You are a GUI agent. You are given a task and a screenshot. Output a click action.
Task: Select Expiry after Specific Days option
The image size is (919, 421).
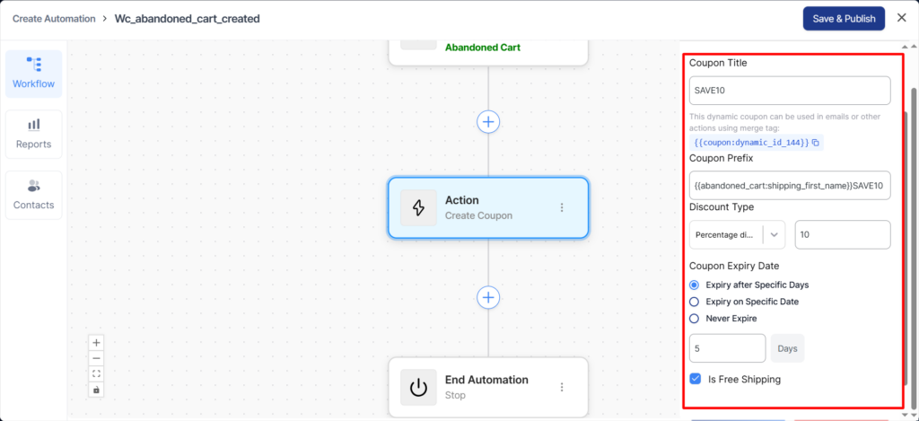coord(695,285)
